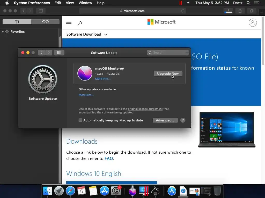The height and width of the screenshot is (198, 265).
Task: Open the FAQ link
Action: (109, 159)
